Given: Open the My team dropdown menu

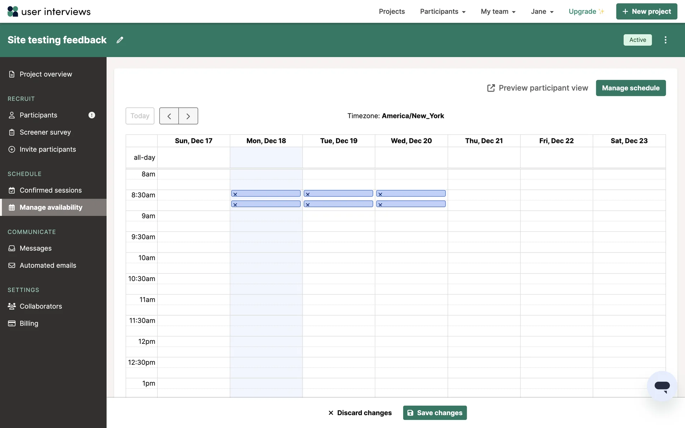Looking at the screenshot, I should click(x=498, y=11).
